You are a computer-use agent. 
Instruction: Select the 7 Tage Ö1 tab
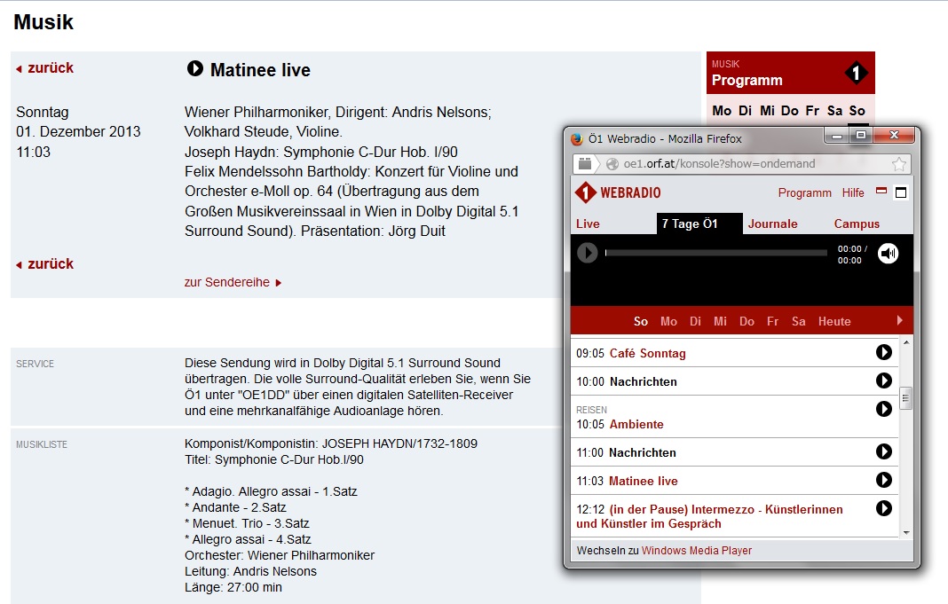click(x=699, y=224)
